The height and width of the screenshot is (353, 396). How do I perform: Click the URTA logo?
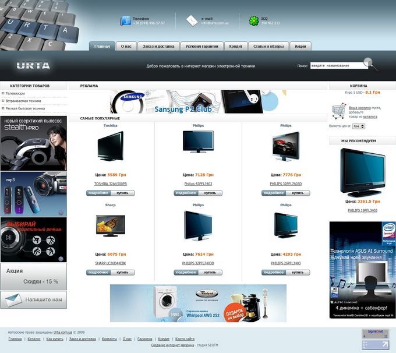[x=33, y=66]
